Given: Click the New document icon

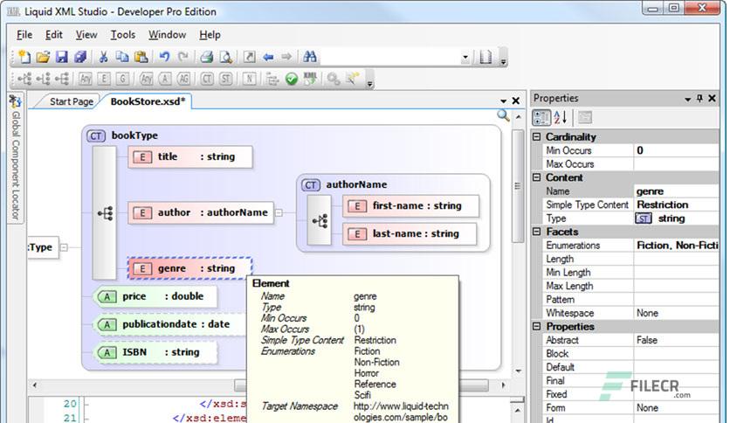Looking at the screenshot, I should coord(24,57).
